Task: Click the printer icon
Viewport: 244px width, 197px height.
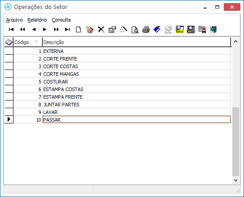Action: coord(146,30)
